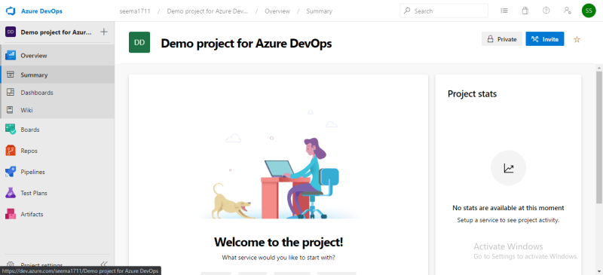Click the Pipelines rocket icon
Image resolution: width=603 pixels, height=275 pixels.
[11, 172]
